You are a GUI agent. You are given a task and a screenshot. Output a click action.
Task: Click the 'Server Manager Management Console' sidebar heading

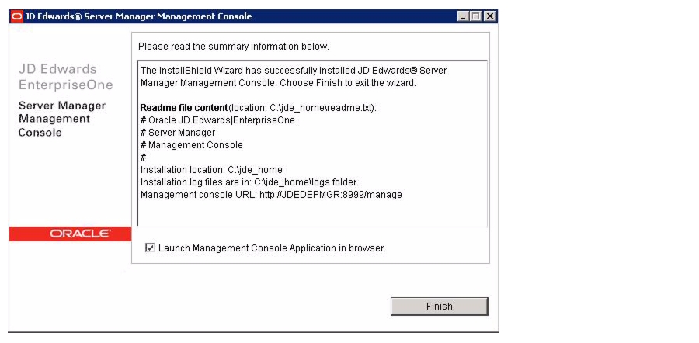tap(62, 119)
